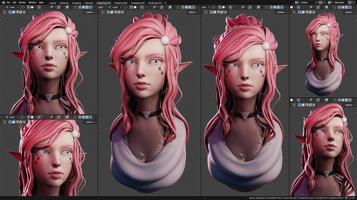Select solid shading in top-left viewport
357x200 pixels.
(x=84, y=7)
